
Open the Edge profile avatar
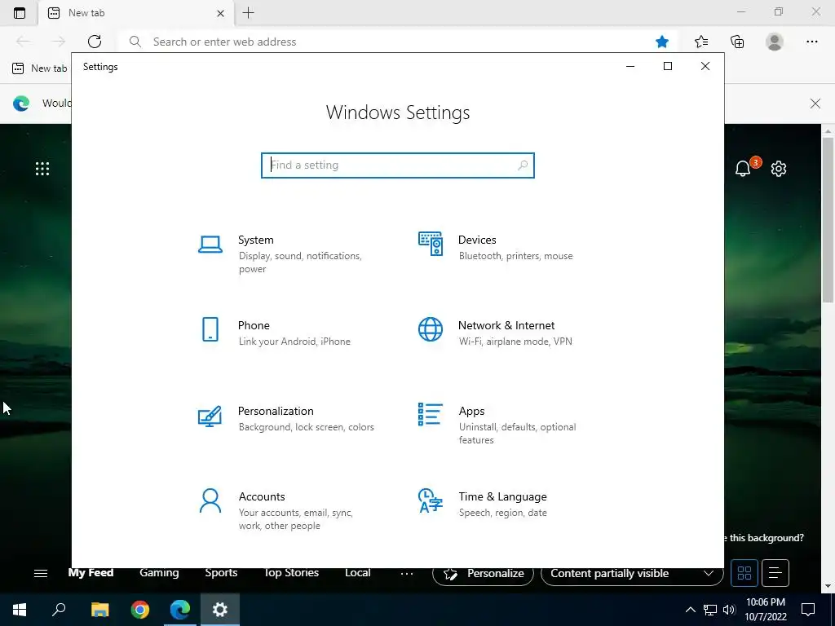click(x=775, y=42)
